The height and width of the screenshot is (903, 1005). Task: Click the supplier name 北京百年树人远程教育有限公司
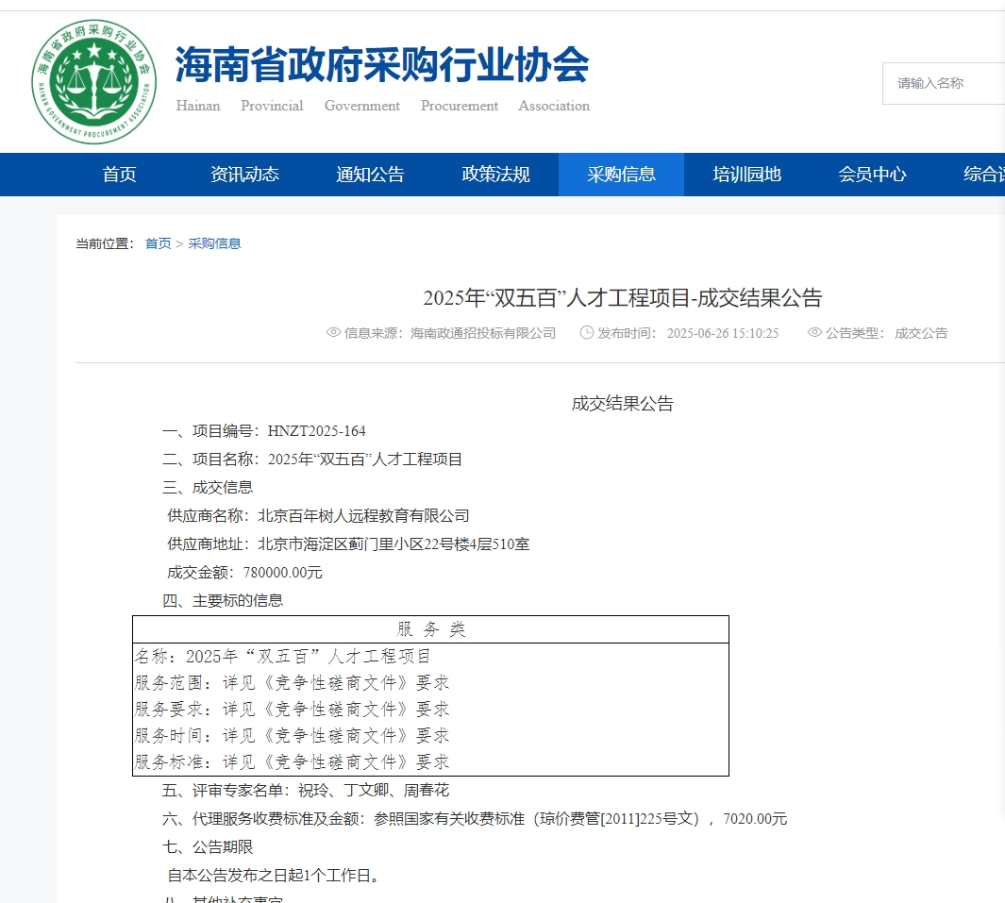tap(363, 515)
